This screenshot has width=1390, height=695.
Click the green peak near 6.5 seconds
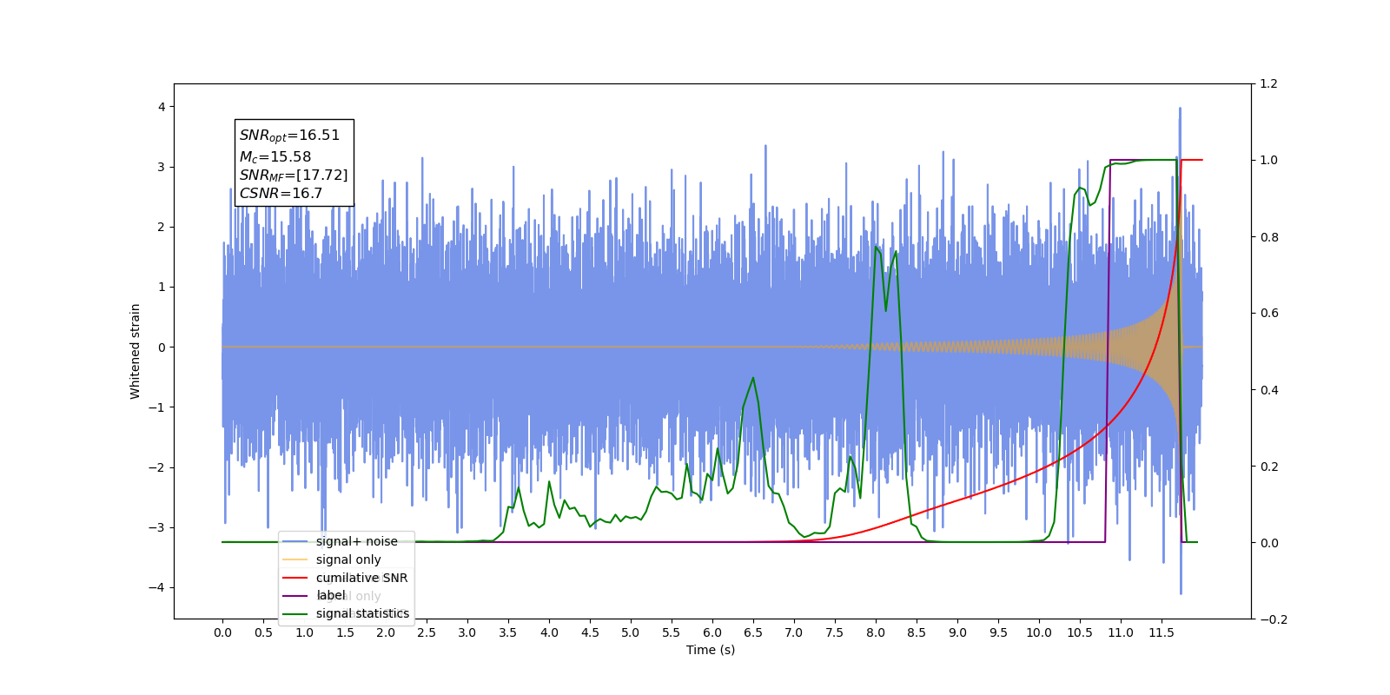point(752,379)
